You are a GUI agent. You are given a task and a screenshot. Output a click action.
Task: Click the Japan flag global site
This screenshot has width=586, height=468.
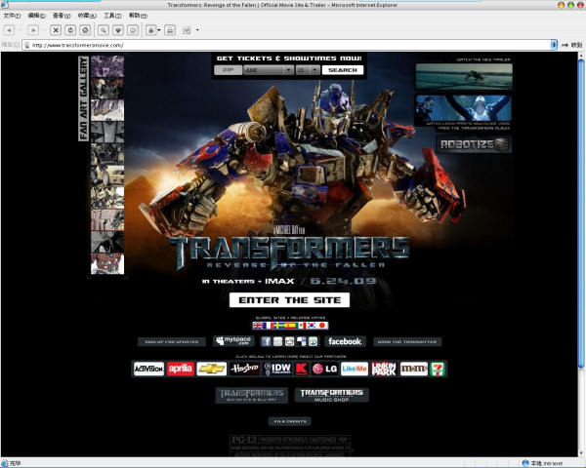322,325
